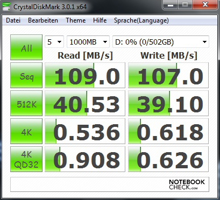Open the test count dropdown showing 5
220x200 pixels.
[54, 42]
